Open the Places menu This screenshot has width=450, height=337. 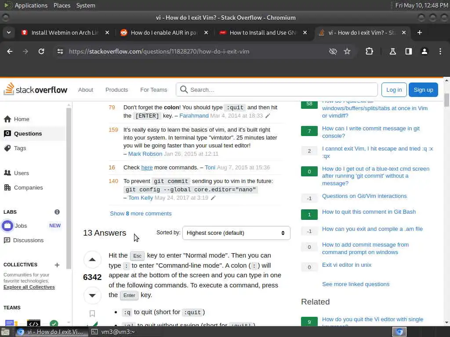point(62,5)
